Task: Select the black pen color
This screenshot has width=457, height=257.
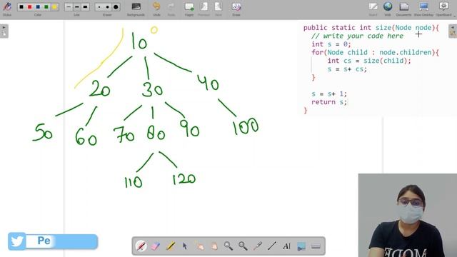Action: (21, 6)
